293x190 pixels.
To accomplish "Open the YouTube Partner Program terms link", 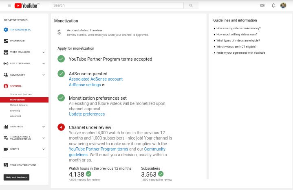I will click(x=99, y=149).
